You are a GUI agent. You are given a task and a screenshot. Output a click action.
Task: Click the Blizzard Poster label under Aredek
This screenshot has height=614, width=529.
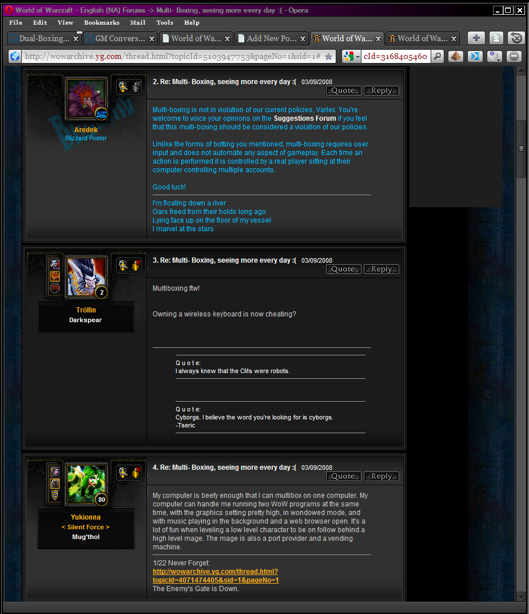click(86, 138)
